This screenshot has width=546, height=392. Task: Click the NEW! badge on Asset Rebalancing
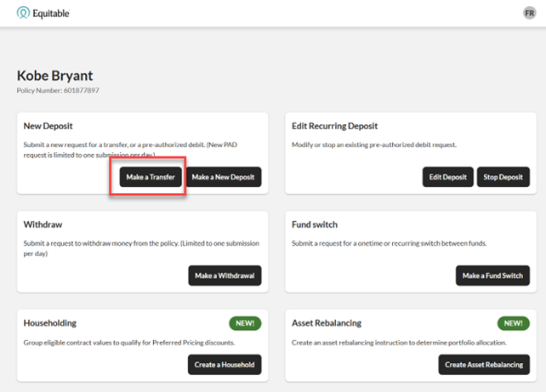coord(513,323)
